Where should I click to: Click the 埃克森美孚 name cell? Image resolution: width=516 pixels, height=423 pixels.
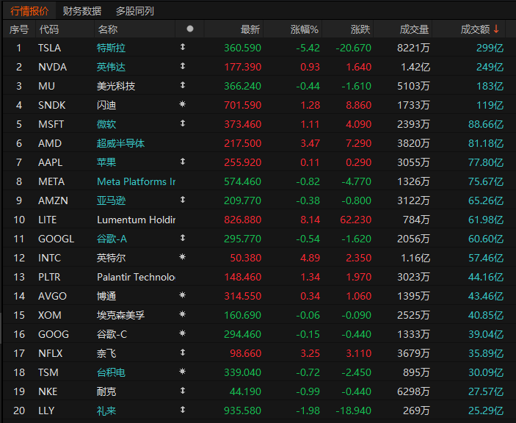(x=121, y=315)
